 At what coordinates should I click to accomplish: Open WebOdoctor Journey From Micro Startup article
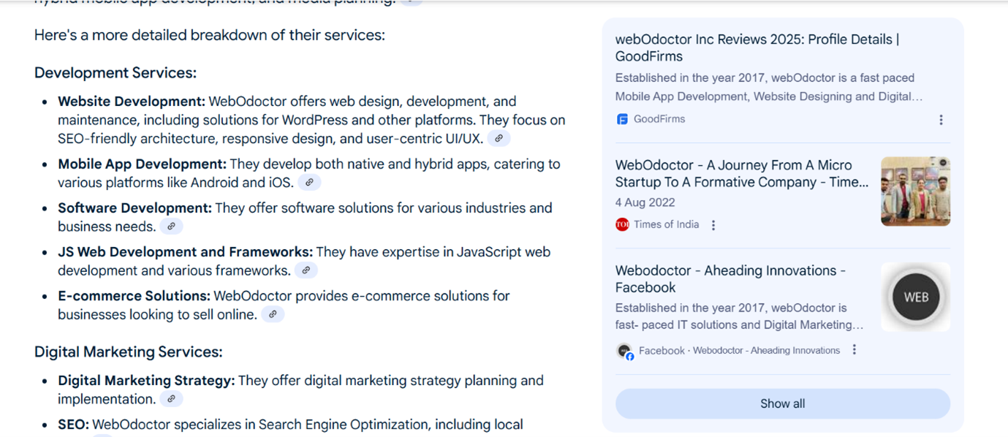pos(741,174)
